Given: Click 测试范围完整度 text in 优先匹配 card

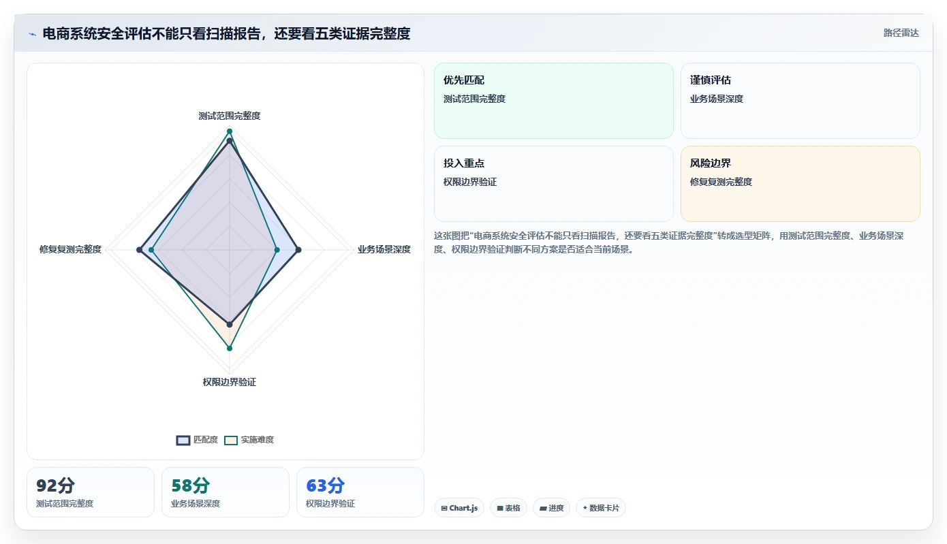Looking at the screenshot, I should point(474,99).
